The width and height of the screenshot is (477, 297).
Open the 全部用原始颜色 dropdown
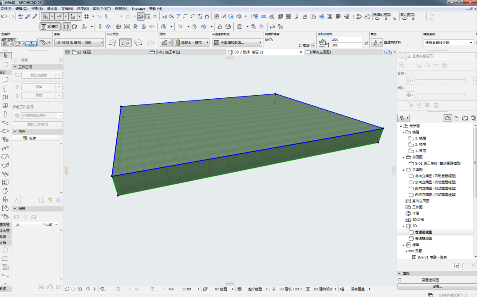42,116
